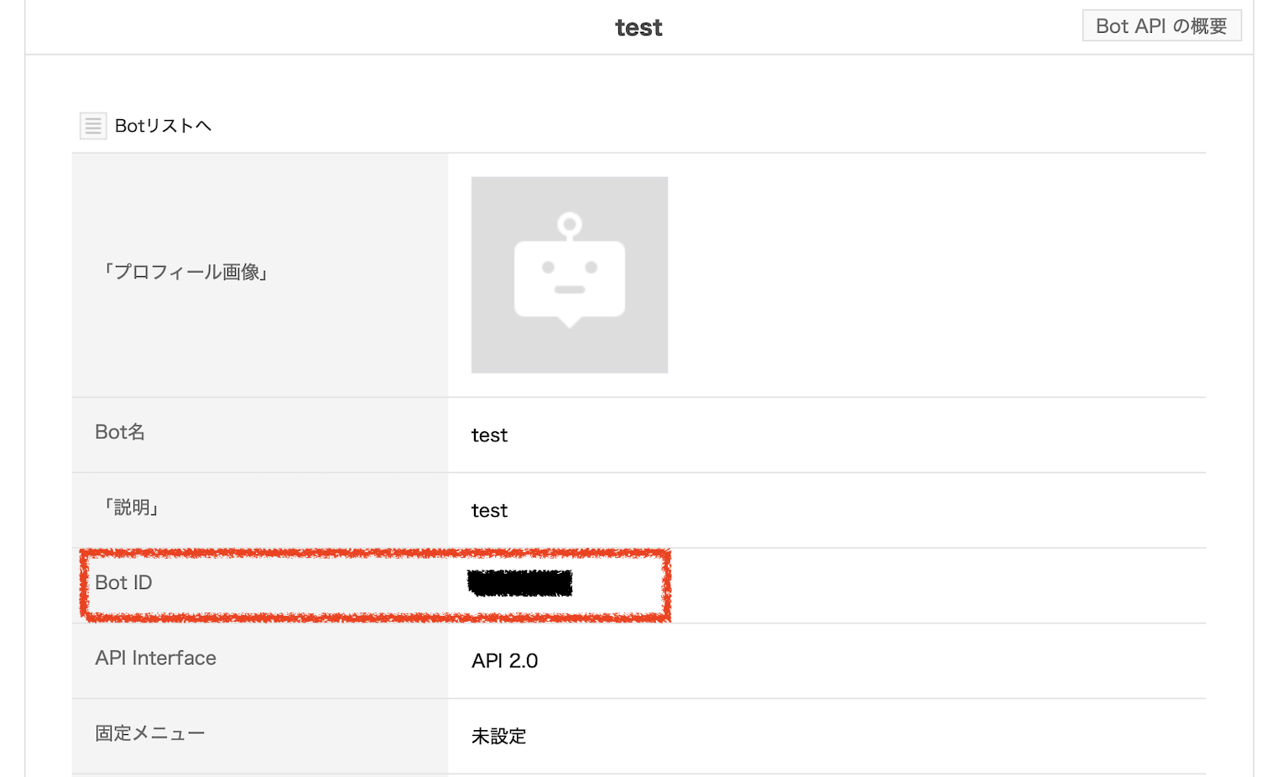This screenshot has width=1277, height=777.
Task: Click the Bot名 row label
Action: coord(119,432)
